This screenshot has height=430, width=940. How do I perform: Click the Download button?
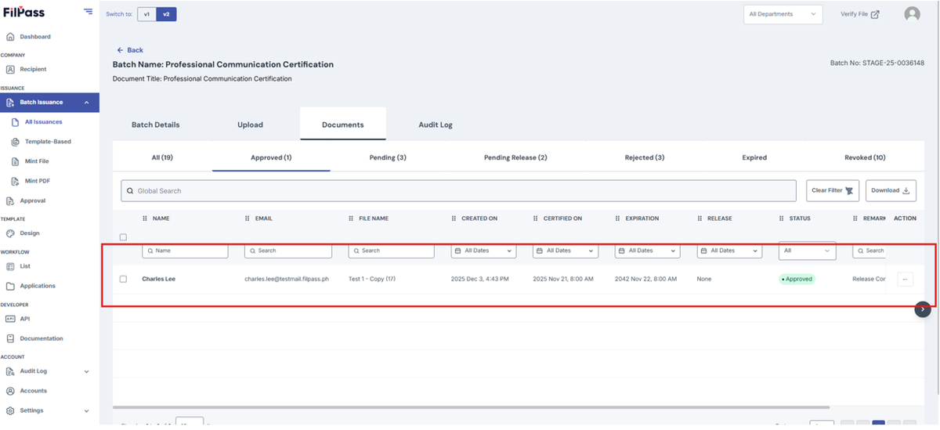coord(891,190)
